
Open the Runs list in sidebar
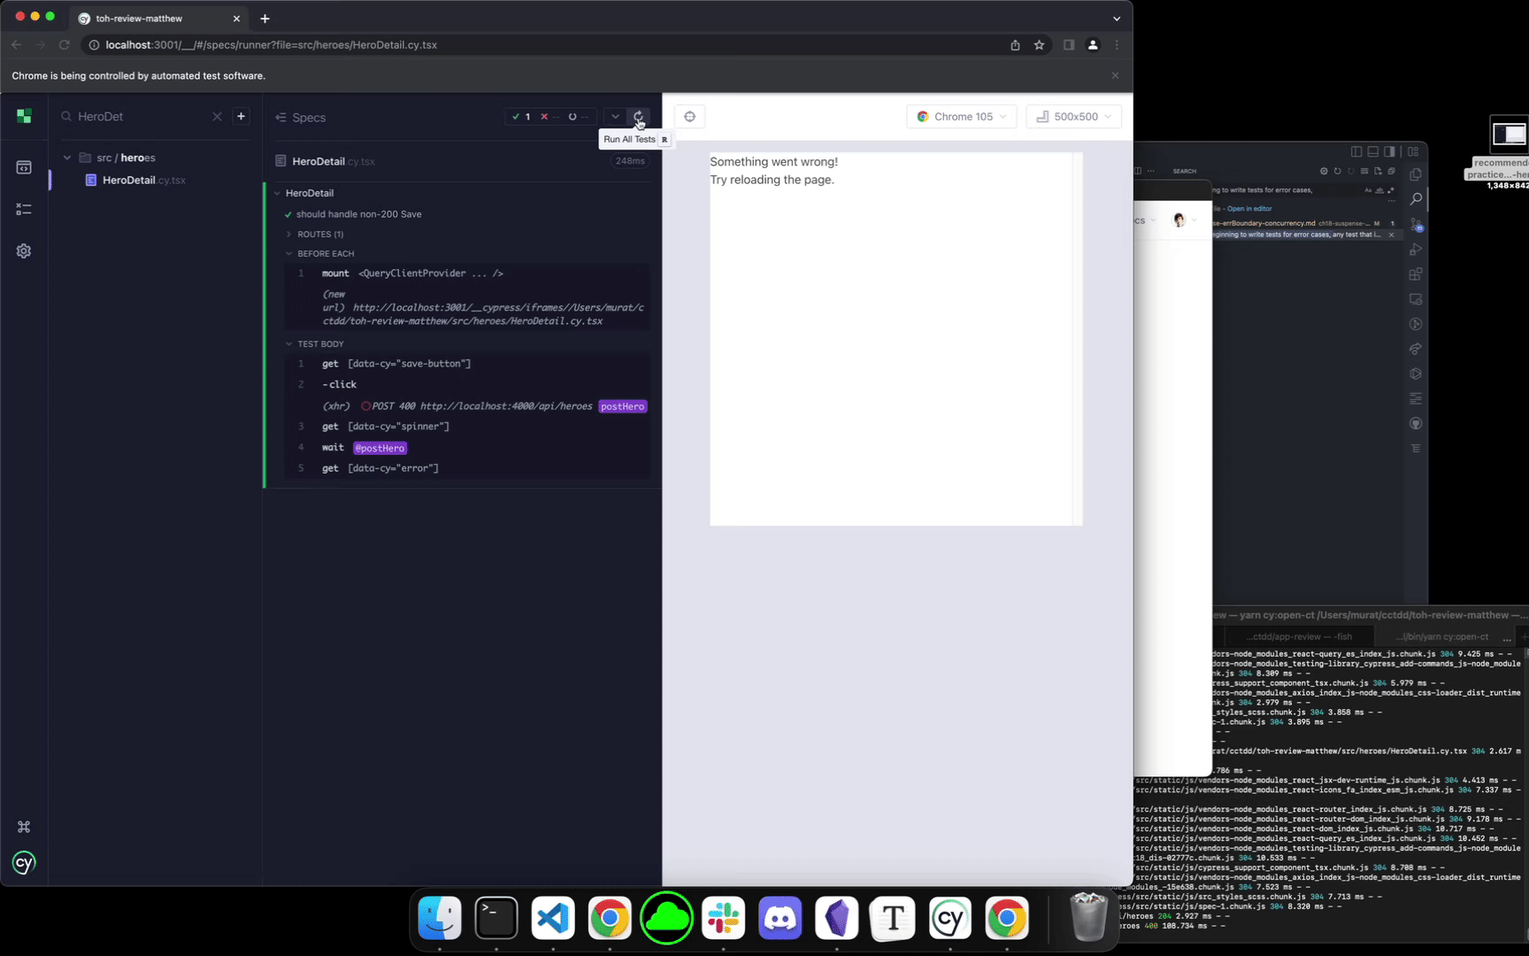[x=24, y=209]
